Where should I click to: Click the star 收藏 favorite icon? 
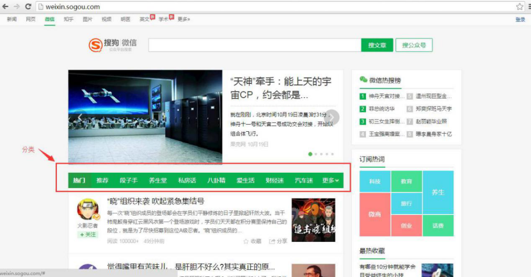coord(246,241)
